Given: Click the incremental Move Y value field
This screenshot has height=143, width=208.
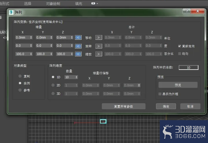Looking at the screenshot, I should click(x=43, y=37).
